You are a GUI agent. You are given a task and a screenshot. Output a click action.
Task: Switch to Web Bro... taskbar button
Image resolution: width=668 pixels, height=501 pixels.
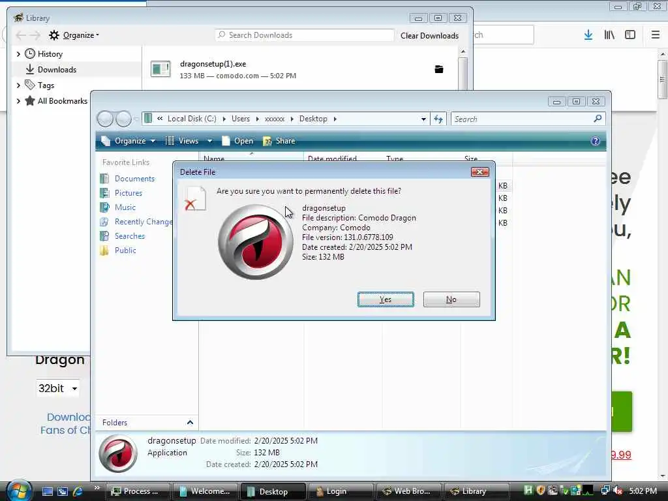(x=408, y=491)
